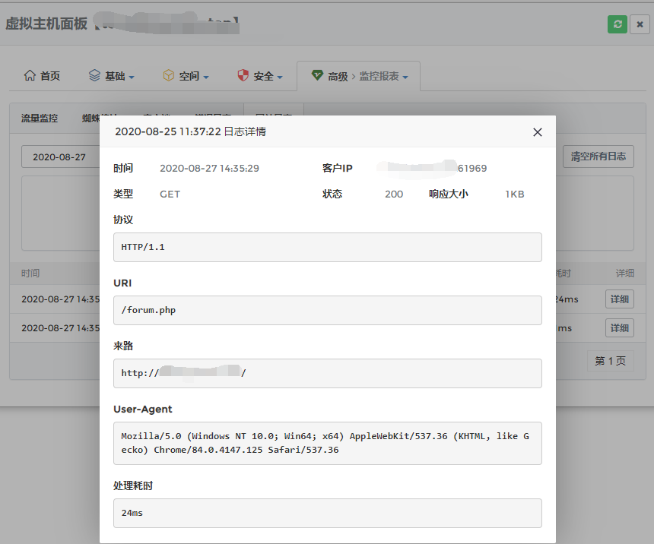
Task: Click the home icon beside 首页
Action: (x=30, y=75)
